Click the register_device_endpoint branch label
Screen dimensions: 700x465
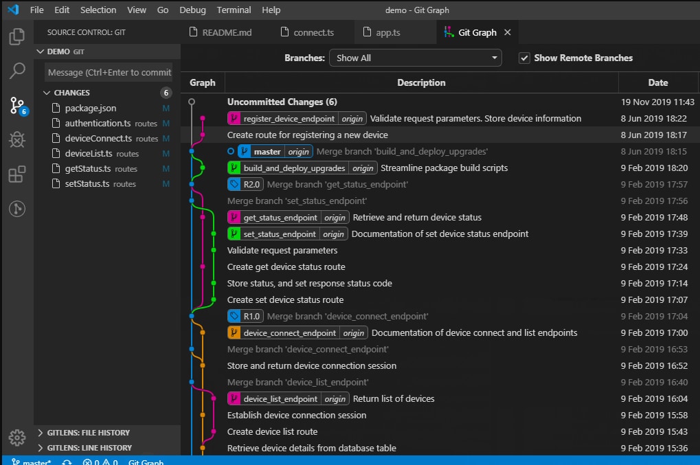click(x=289, y=118)
